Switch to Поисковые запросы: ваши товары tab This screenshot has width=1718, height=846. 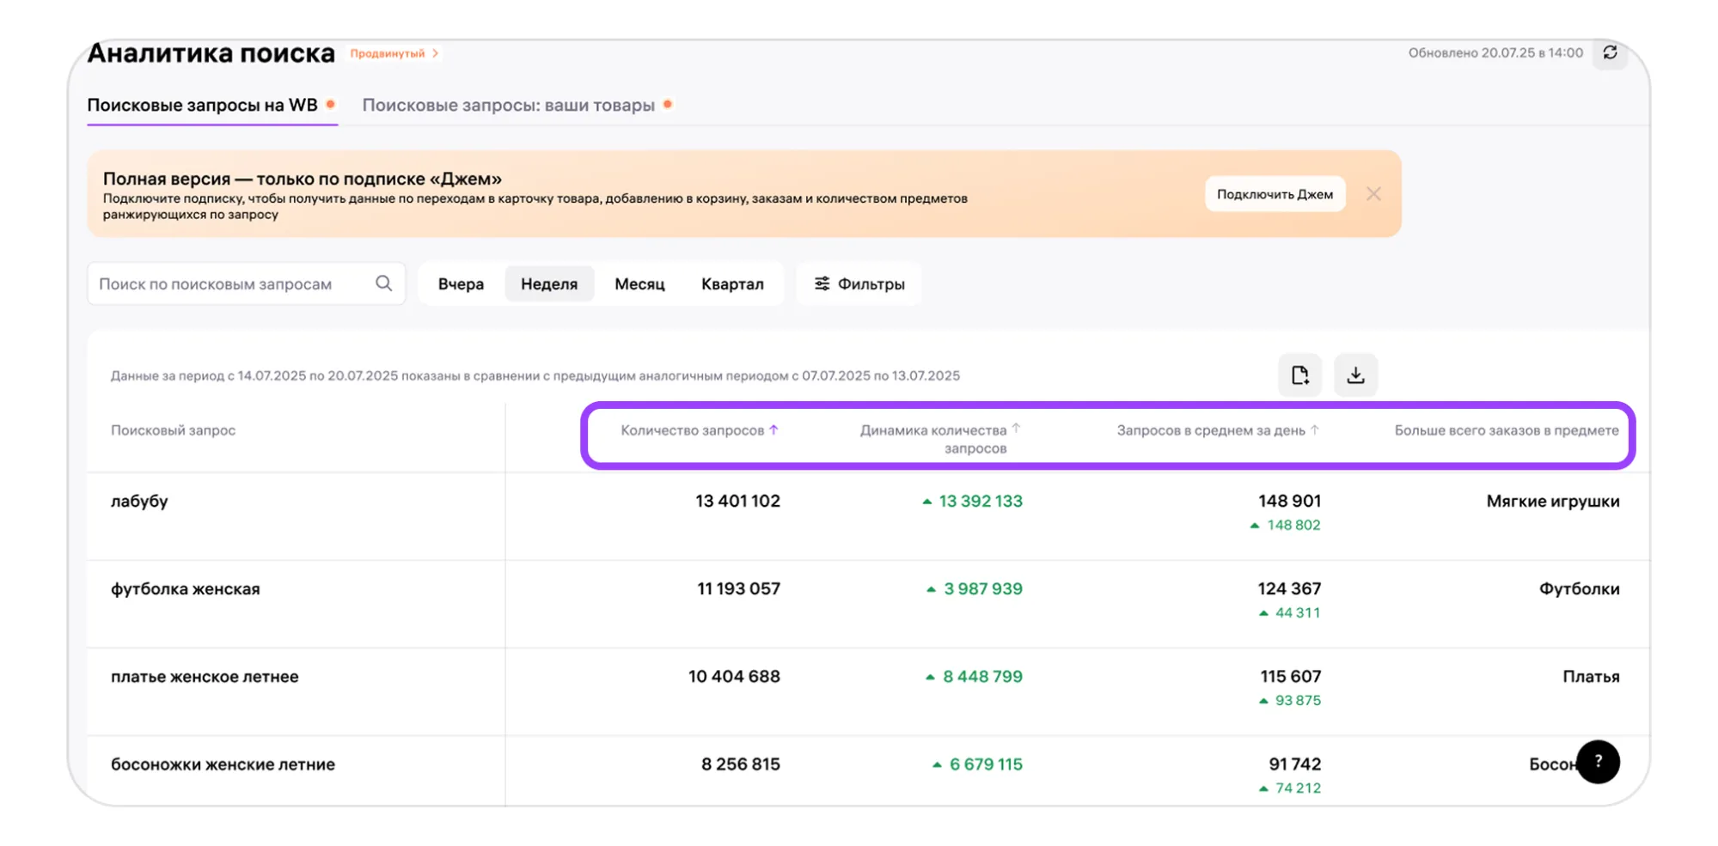coord(508,105)
